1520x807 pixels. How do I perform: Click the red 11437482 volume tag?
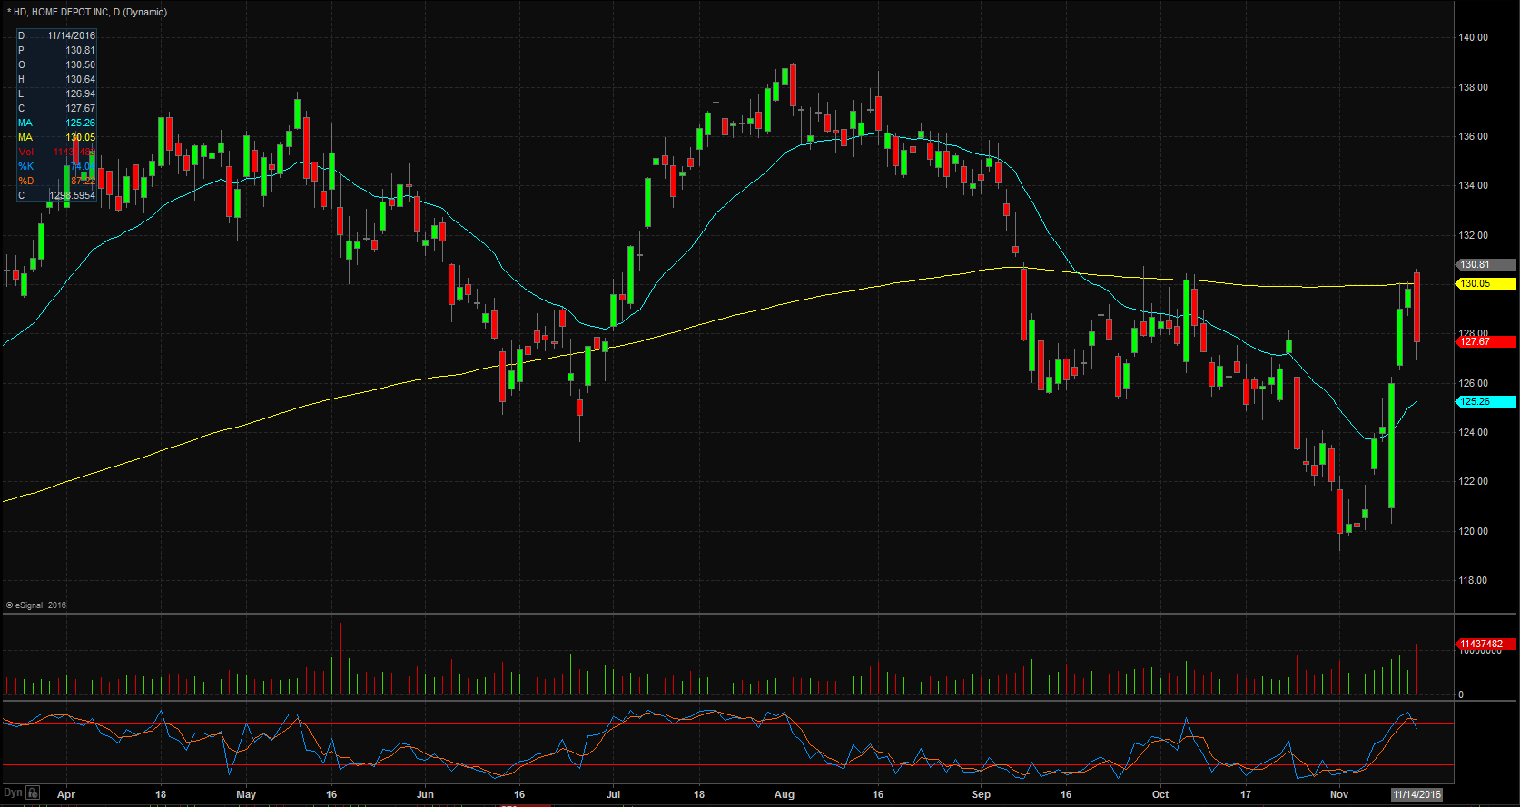[x=1486, y=644]
